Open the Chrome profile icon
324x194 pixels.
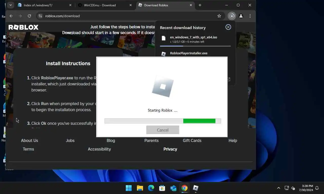(x=241, y=16)
